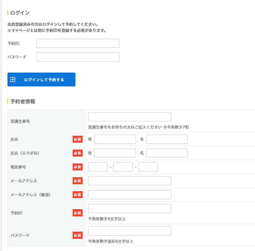
Task: Click the ログイン section heading
Action: 20,13
